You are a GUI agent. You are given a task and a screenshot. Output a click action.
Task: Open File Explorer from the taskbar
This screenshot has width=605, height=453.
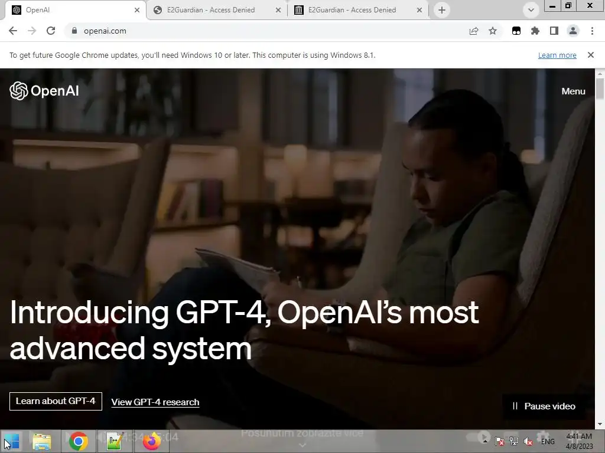[42, 441]
